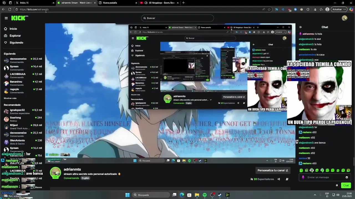Open browser profile avatar

327,9
